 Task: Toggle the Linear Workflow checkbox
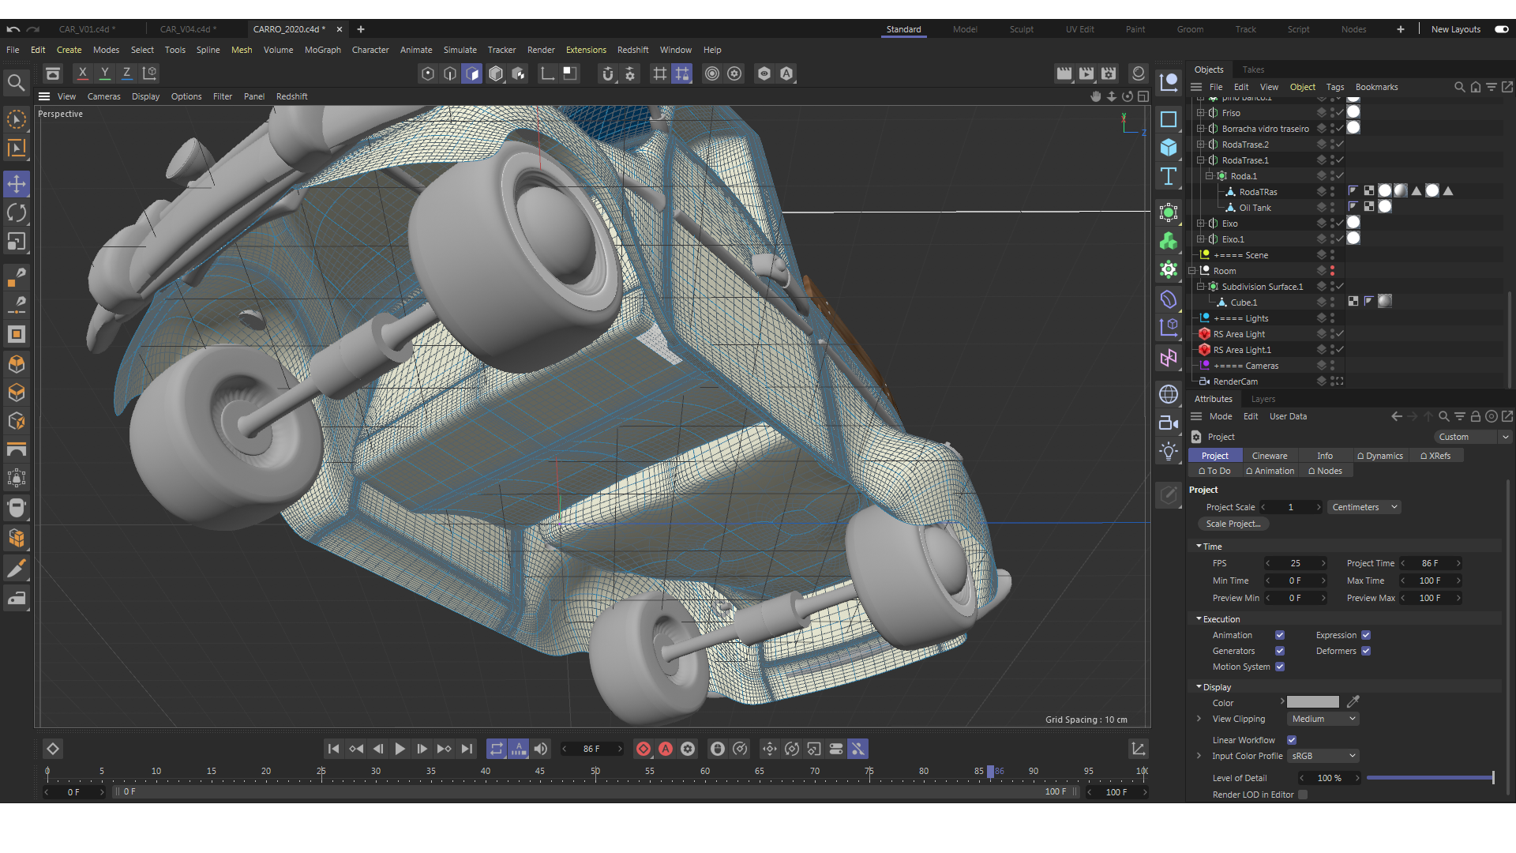[x=1292, y=740]
